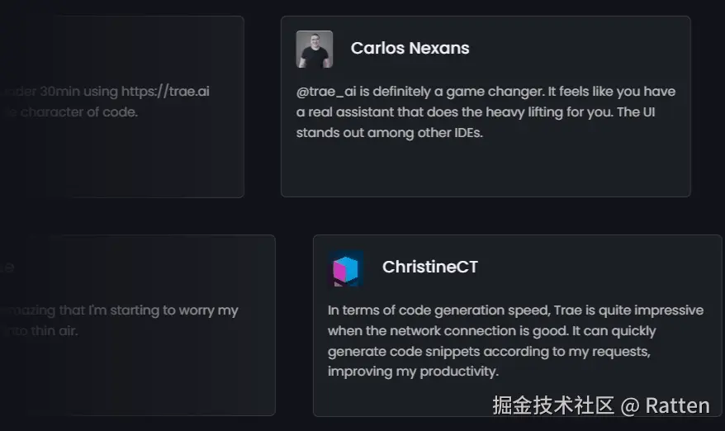Image resolution: width=725 pixels, height=431 pixels.
Task: Select the Carlos Nexans name heading
Action: [x=410, y=49]
